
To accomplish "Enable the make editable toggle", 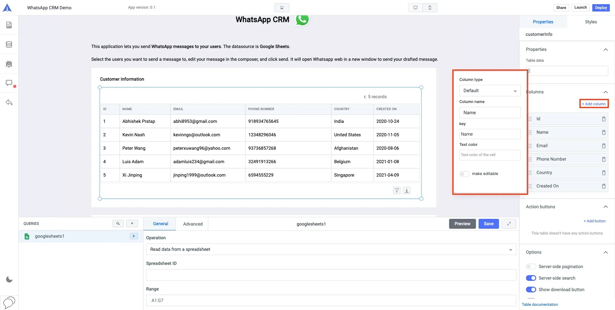I will pyautogui.click(x=464, y=174).
